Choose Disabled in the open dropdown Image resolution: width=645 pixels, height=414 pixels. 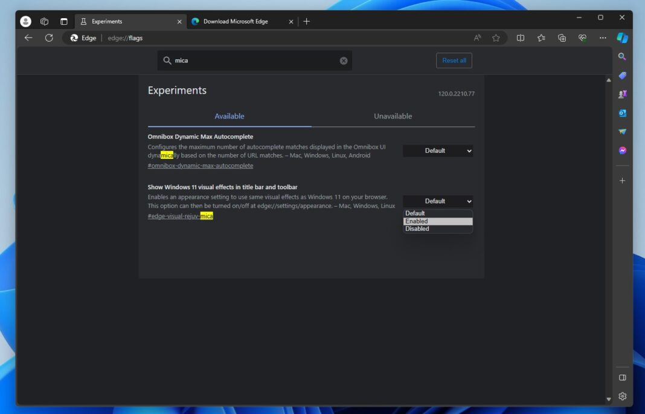(x=437, y=228)
